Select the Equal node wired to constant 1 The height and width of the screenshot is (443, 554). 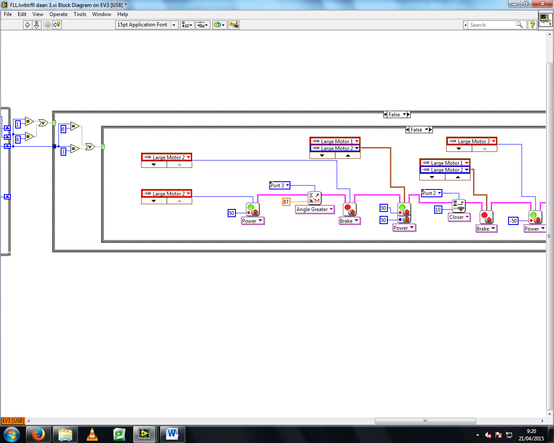click(29, 121)
